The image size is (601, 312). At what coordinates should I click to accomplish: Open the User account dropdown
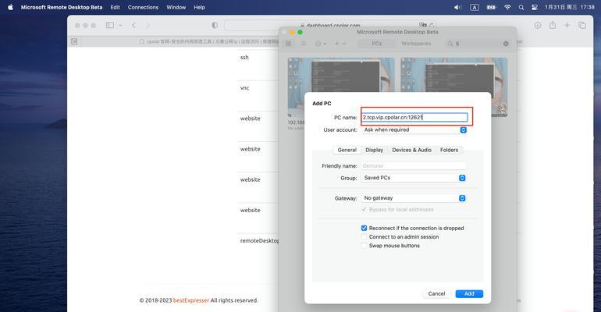point(414,129)
